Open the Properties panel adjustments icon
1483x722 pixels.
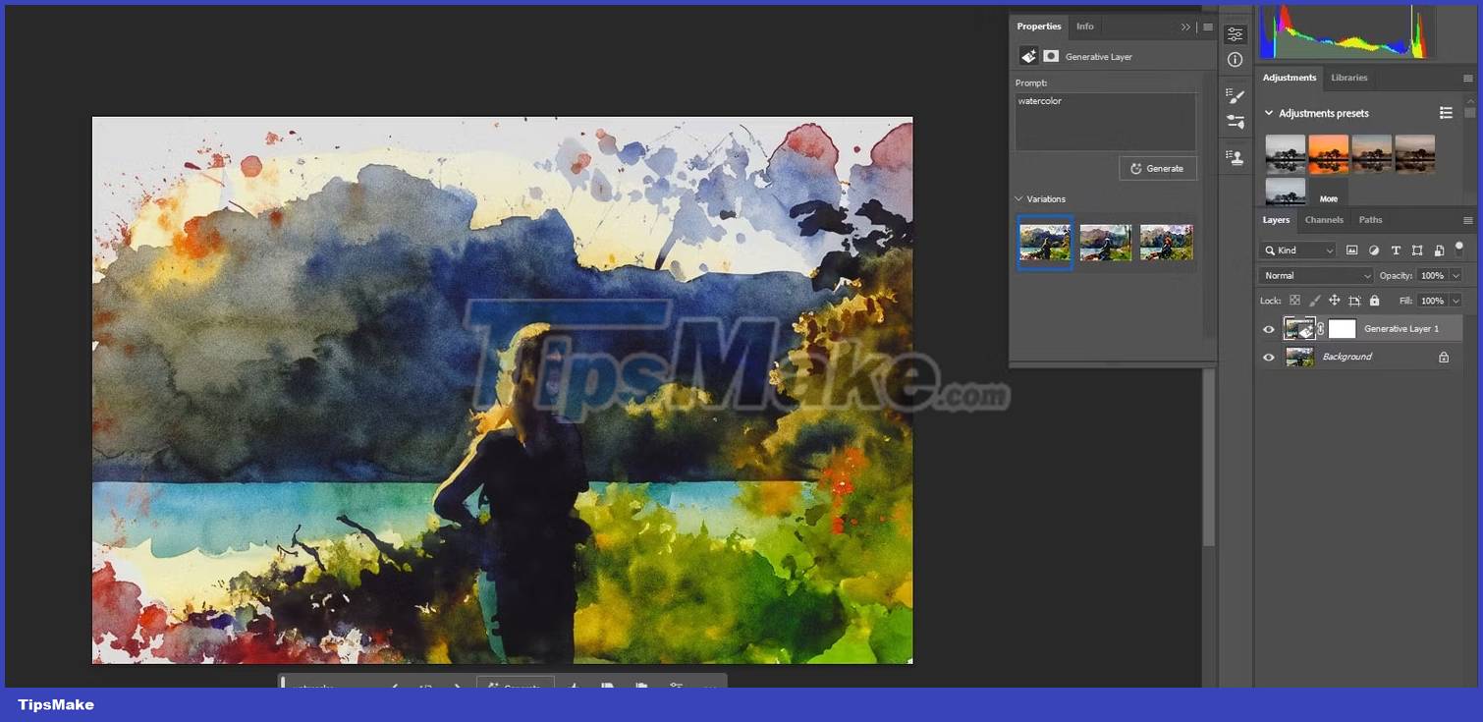(1236, 33)
